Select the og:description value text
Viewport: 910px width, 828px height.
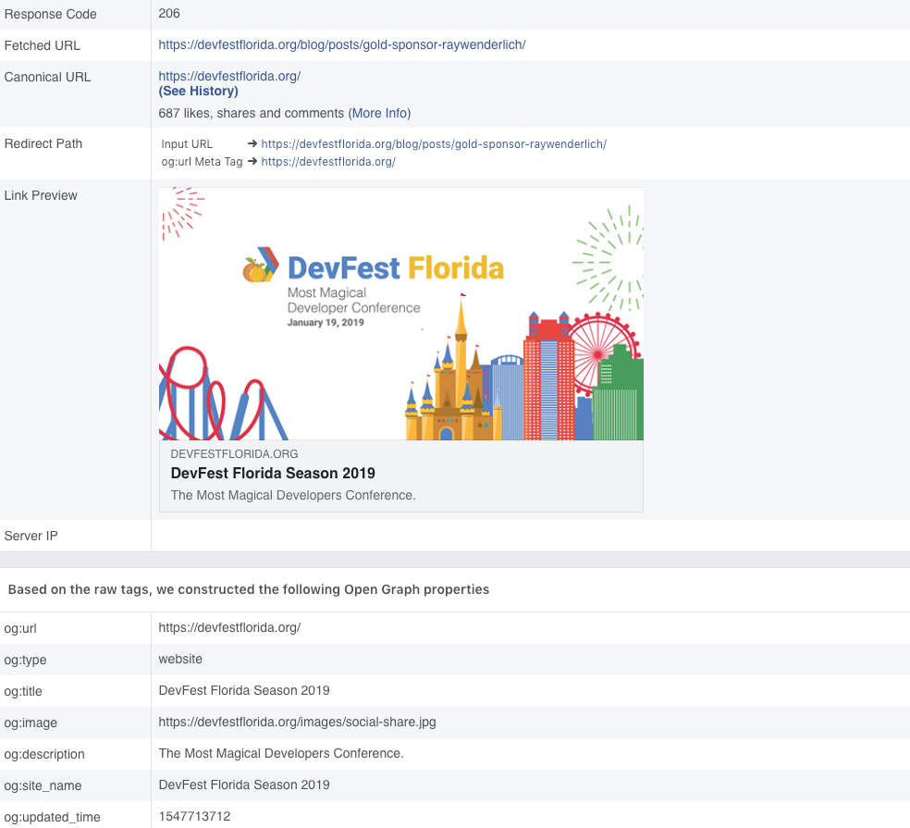click(281, 753)
